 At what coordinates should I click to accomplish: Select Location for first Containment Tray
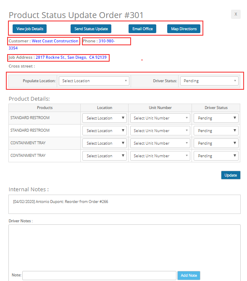click(x=105, y=143)
